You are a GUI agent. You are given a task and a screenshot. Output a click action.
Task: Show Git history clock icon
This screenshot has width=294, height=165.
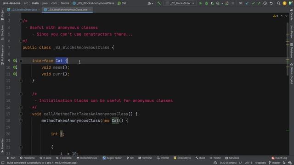tap(265, 3)
